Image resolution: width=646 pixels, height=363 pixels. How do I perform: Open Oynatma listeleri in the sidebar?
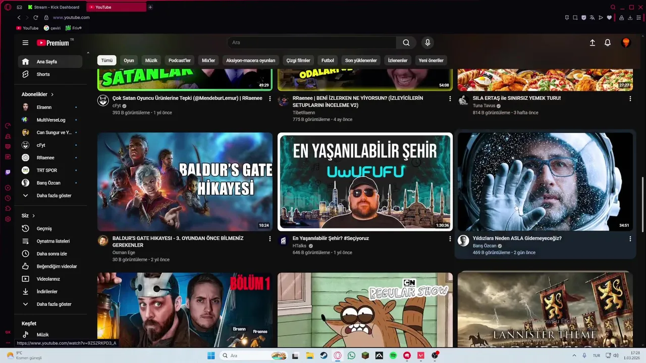[50, 241]
